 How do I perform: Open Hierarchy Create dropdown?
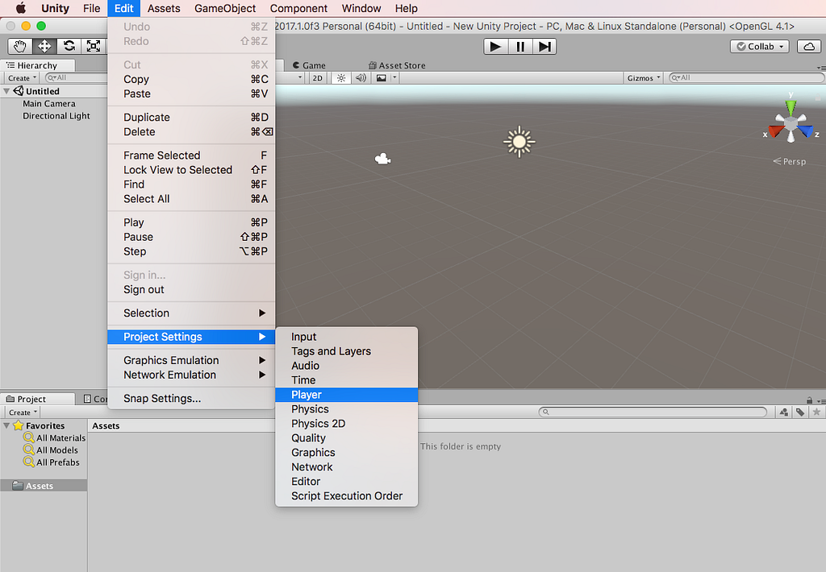click(x=22, y=78)
